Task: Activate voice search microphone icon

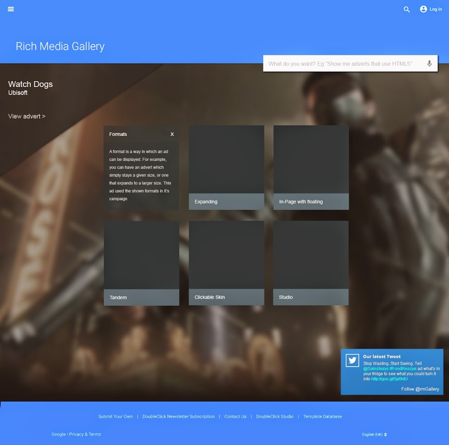Action: [429, 63]
